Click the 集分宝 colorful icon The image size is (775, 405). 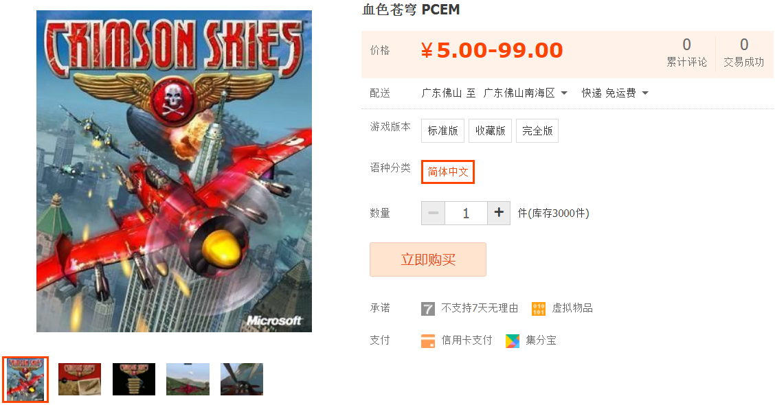coord(513,340)
